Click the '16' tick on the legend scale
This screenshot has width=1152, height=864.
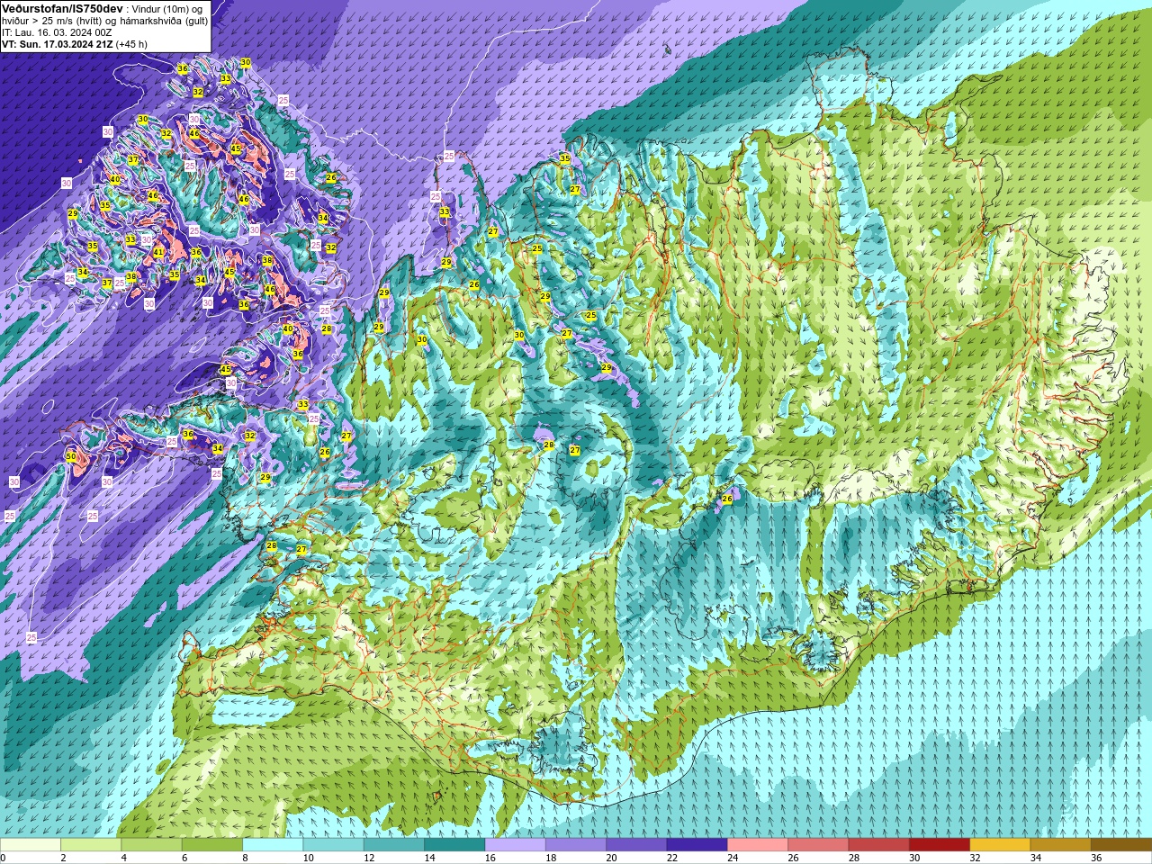490,858
